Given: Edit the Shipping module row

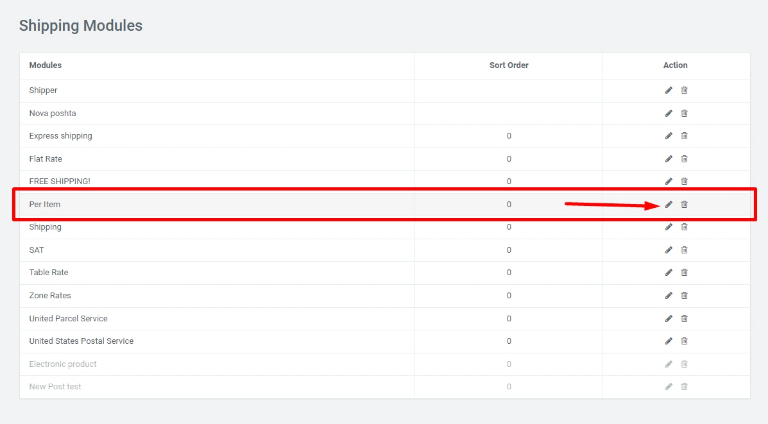Looking at the screenshot, I should [669, 227].
